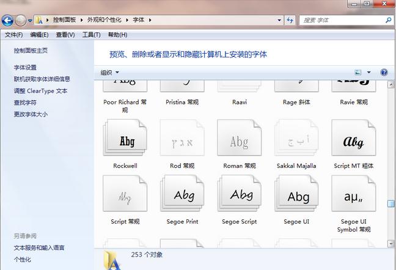Viewport: 396px width, 270px height.
Task: Open the 组织 dropdown
Action: coord(109,73)
